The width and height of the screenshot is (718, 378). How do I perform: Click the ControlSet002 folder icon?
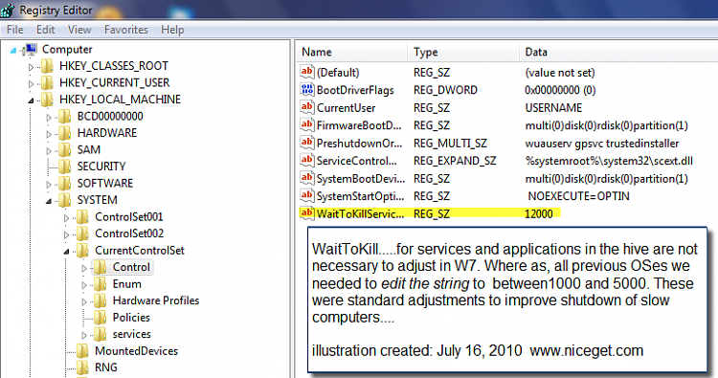(82, 233)
